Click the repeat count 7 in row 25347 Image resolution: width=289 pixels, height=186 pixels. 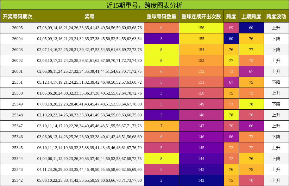pyautogui.click(x=162, y=126)
